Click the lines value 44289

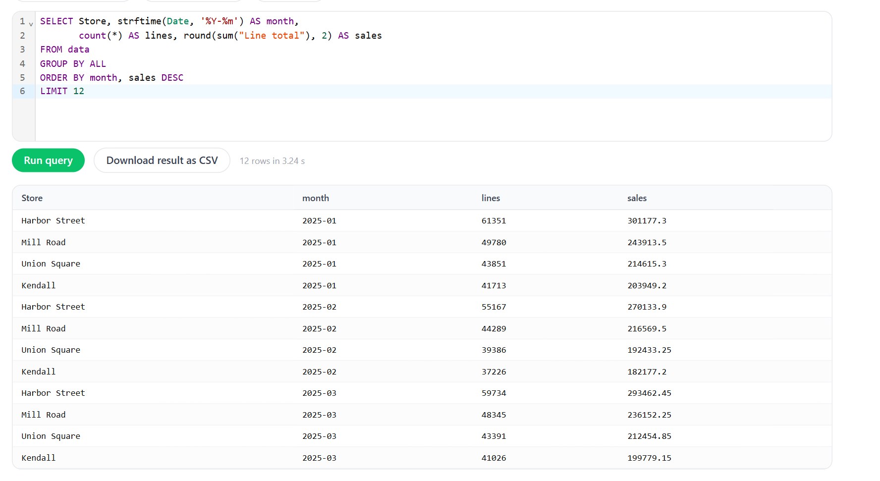[x=494, y=329]
